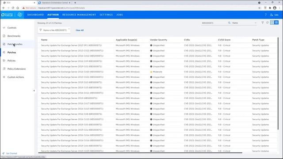Click the browser home icon
Screen dimensions: 283x159
[18, 8]
